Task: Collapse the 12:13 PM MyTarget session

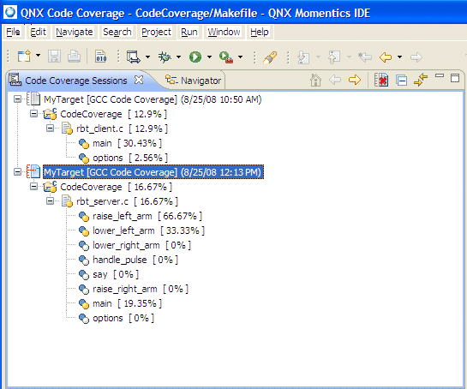Action: (18, 172)
